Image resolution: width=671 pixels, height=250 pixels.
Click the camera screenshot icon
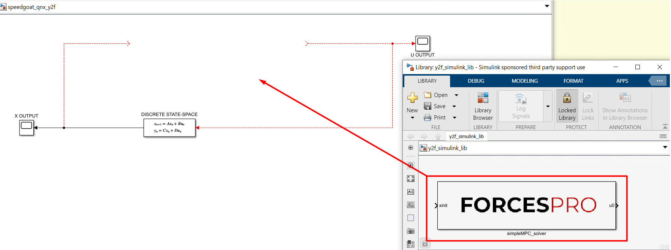411,231
